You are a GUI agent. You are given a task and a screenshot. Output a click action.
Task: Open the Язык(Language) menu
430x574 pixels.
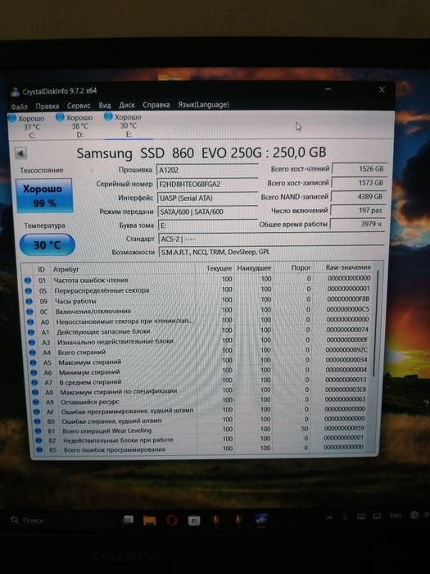tap(204, 105)
